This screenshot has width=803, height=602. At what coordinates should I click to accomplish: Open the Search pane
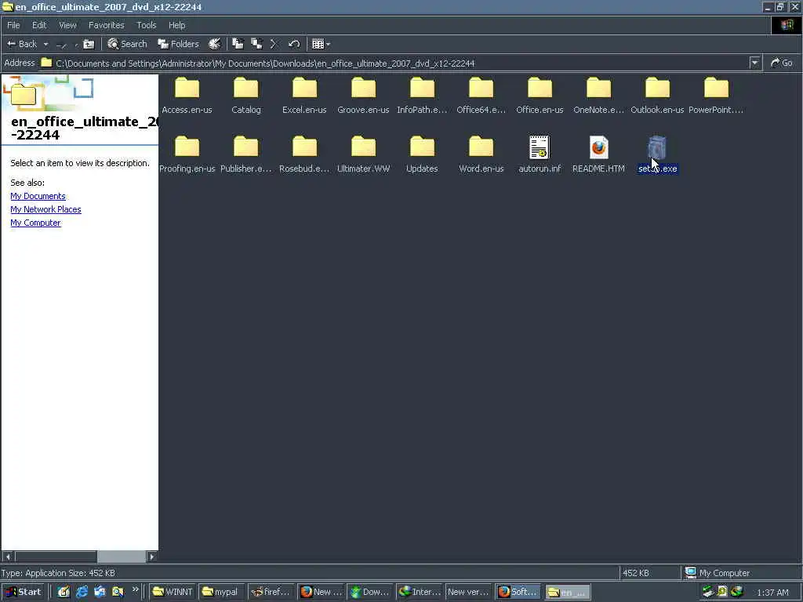coord(127,44)
